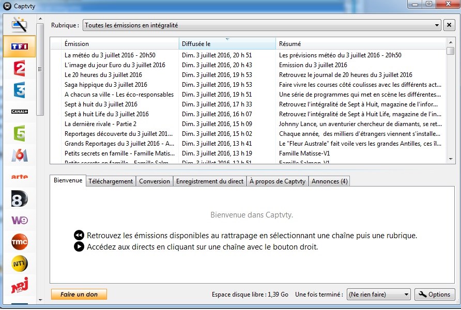Select 'Saga hippique du 3 juillet 2016'

106,85
